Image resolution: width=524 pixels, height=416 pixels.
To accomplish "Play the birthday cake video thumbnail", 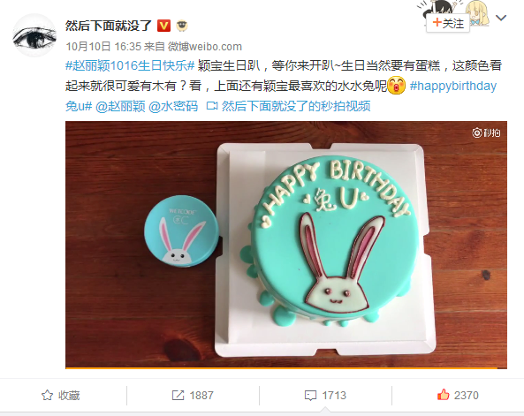I will pos(286,244).
